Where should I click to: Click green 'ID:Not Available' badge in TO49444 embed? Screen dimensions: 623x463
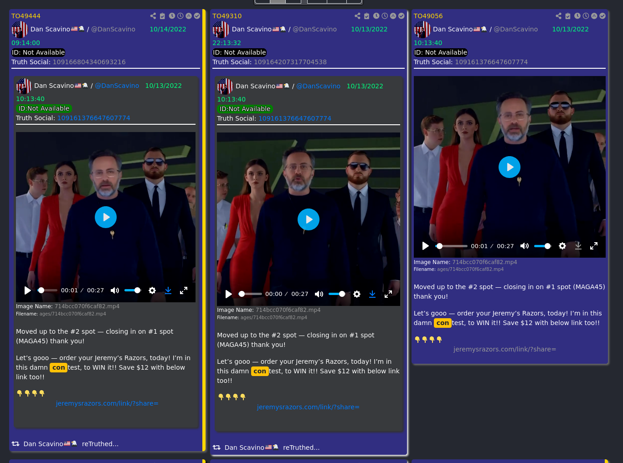pos(44,108)
